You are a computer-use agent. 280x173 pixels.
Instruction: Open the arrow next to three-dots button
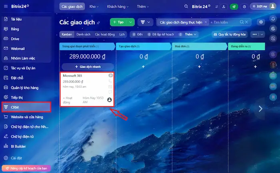(262, 34)
